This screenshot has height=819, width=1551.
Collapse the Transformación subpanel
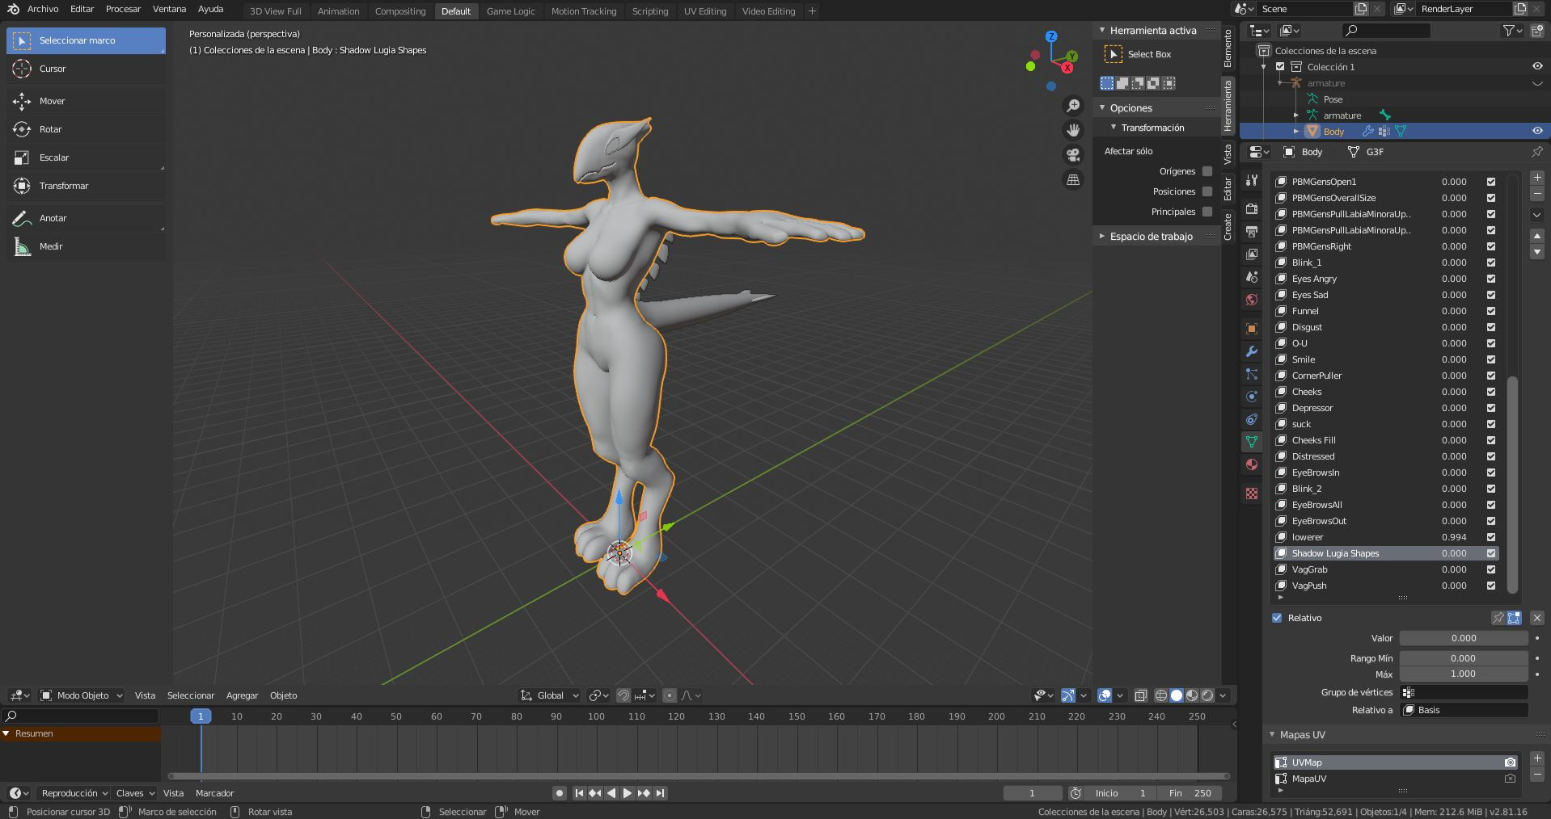tap(1114, 128)
